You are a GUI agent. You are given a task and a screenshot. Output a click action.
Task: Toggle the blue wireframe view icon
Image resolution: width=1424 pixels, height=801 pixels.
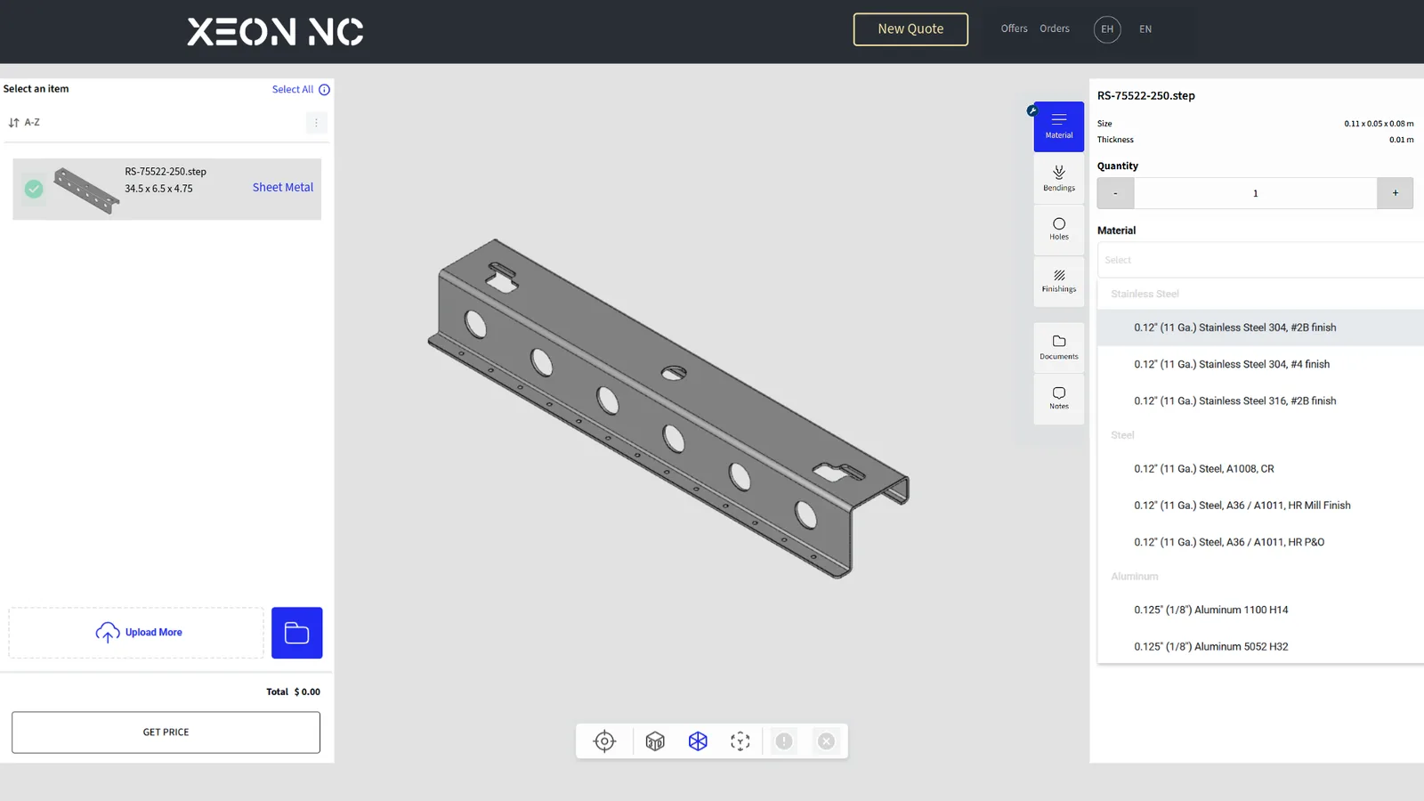[x=698, y=741]
